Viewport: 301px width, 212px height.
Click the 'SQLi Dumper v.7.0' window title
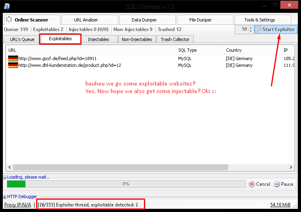[x=150, y=6]
